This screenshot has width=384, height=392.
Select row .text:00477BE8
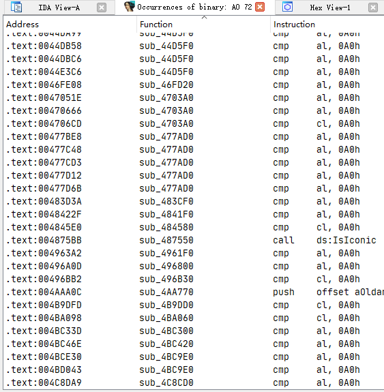click(194, 137)
